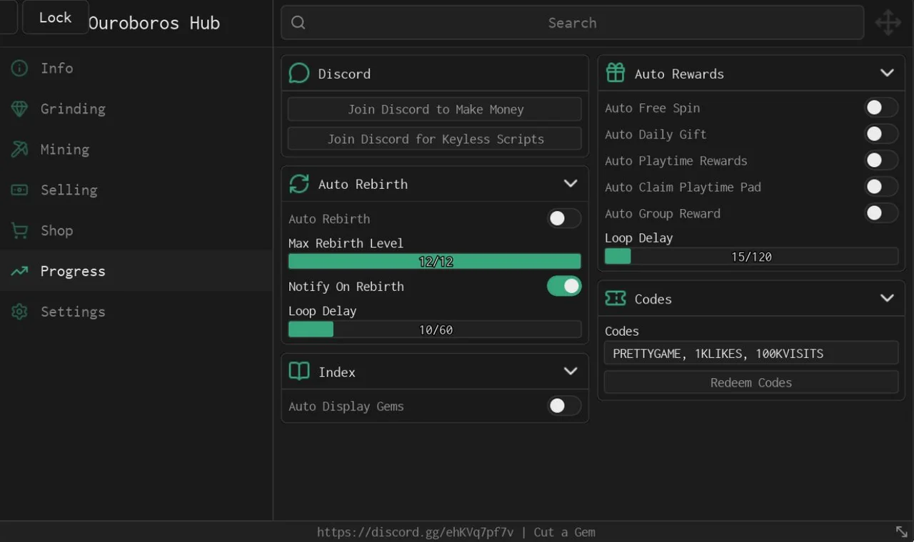Click the Redeem Codes button

(751, 382)
